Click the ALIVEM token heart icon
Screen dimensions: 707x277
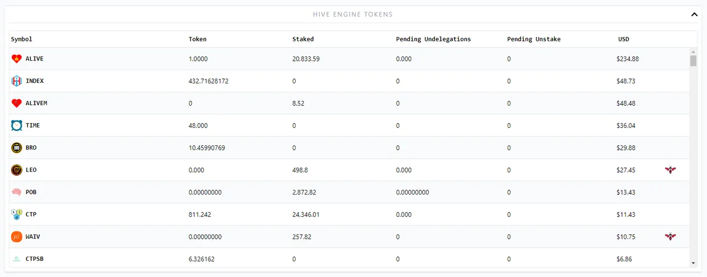tap(17, 103)
